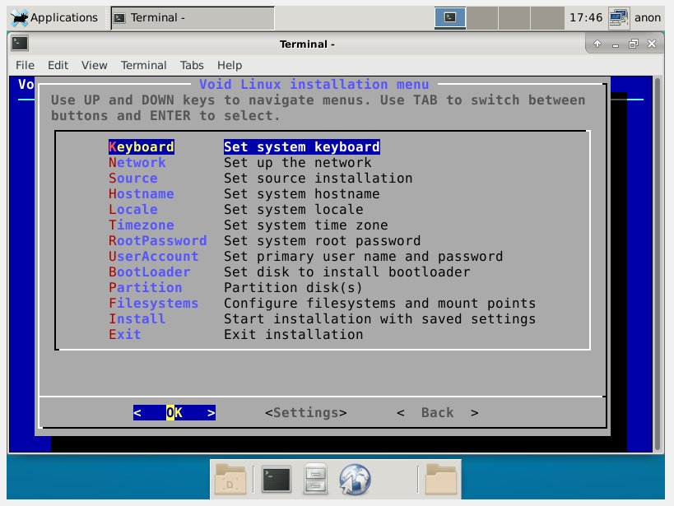The height and width of the screenshot is (506, 674).
Task: Click the Back dialog button
Action: pyautogui.click(x=438, y=413)
